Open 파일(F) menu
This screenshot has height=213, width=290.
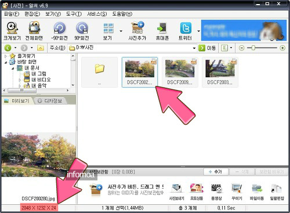12,14
